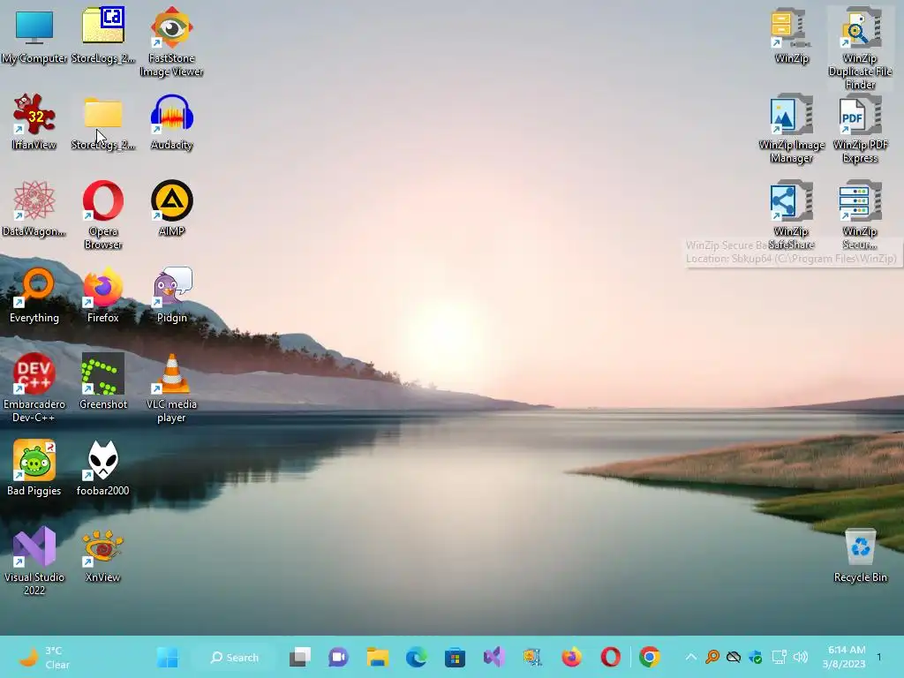Select the yellow StoreLogs folder icon
The width and height of the screenshot is (904, 678).
point(103,123)
